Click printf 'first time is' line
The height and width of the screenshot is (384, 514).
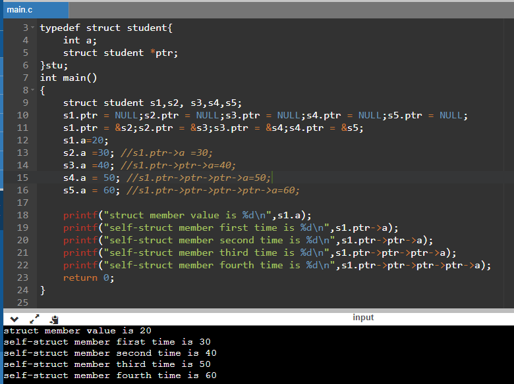pos(231,228)
